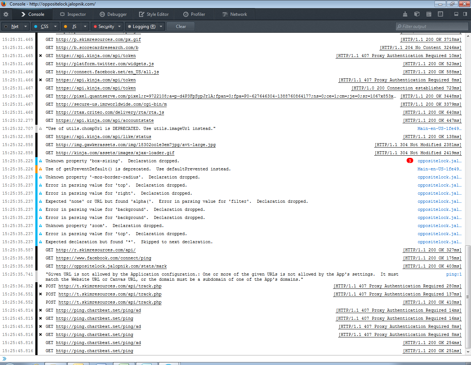471x365 pixels.
Task: Click the warning icon beside the 'box-sizing' message
Action: click(40, 161)
